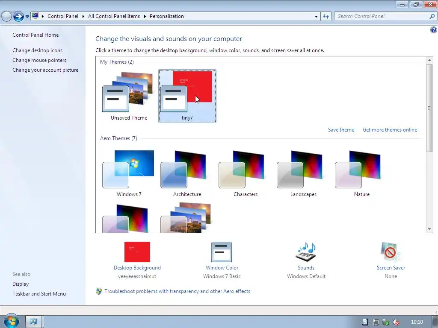The width and height of the screenshot is (438, 328).
Task: Open Change desktop icons
Action: [38, 50]
